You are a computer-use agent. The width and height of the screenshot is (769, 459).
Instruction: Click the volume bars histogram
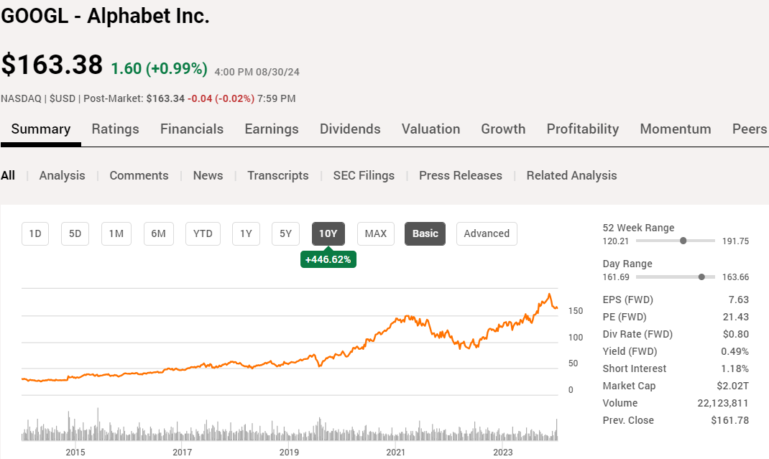pos(290,426)
